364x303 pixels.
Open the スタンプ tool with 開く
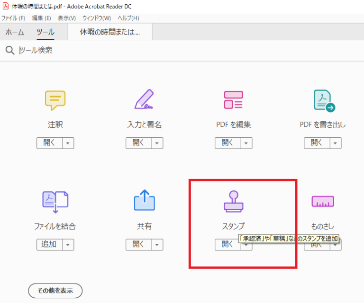[227, 244]
